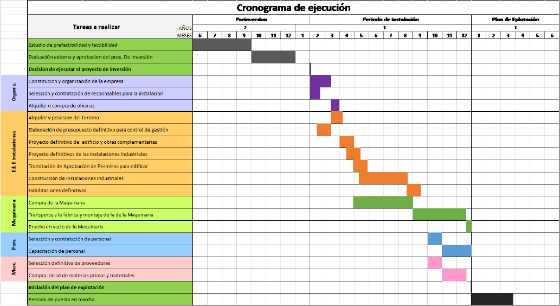Click orange bar for Elaboración de presupuesto

click(x=324, y=130)
